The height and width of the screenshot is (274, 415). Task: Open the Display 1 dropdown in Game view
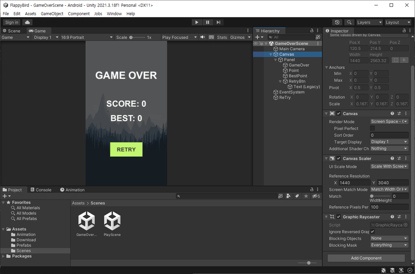[45, 37]
